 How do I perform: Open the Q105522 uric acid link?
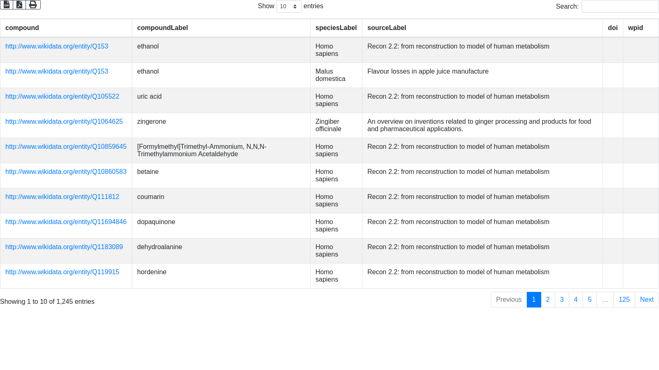(x=62, y=97)
